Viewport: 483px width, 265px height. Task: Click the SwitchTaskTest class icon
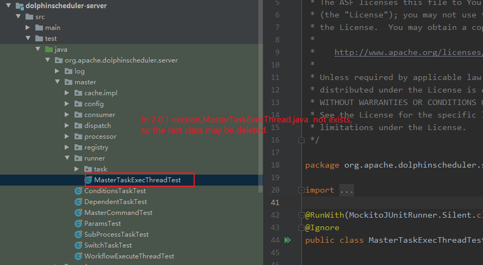pyautogui.click(x=78, y=245)
